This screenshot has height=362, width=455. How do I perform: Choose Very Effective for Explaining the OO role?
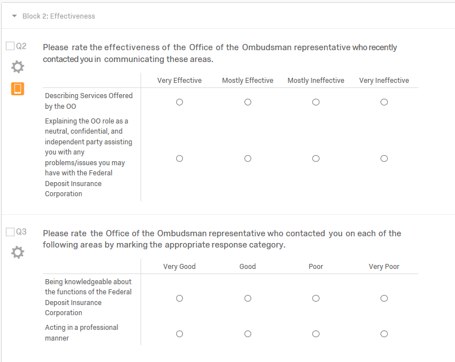pyautogui.click(x=180, y=158)
